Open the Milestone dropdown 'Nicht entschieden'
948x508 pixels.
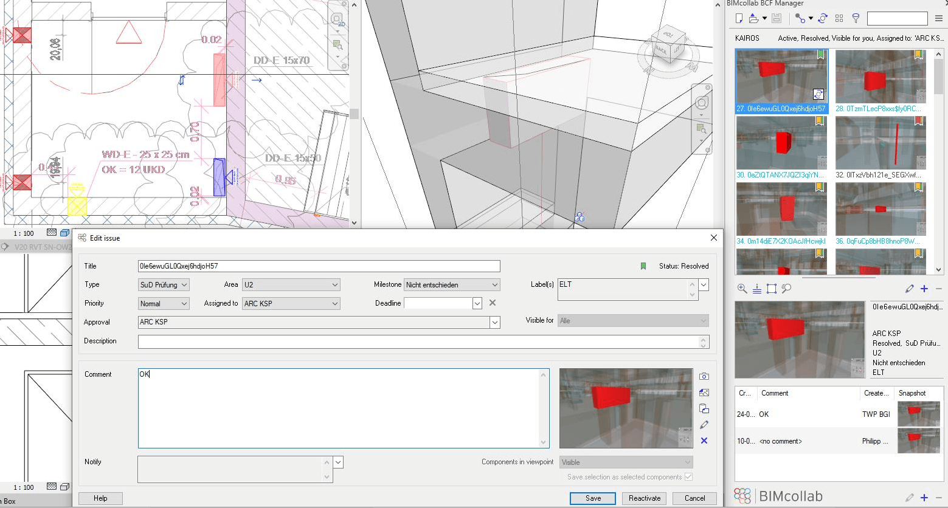494,284
